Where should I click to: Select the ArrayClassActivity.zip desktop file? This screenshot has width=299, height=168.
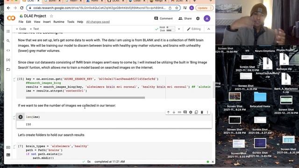[268, 67]
